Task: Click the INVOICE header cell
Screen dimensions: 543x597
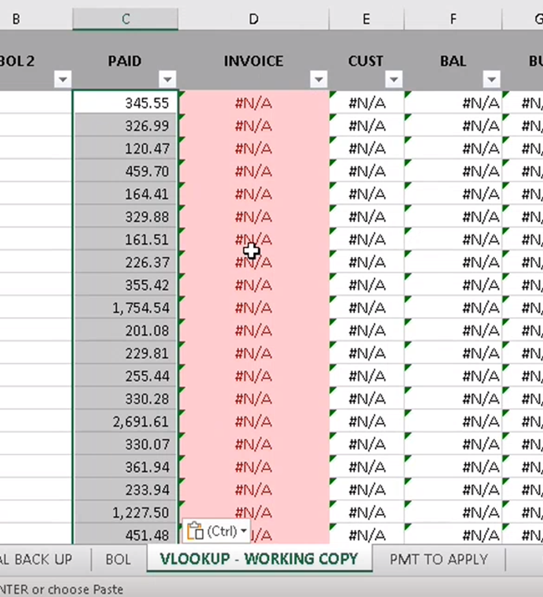Action: 254,61
